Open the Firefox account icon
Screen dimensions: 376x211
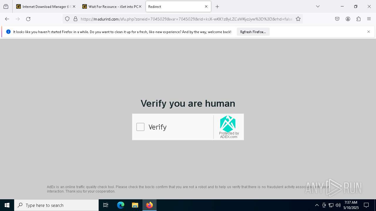348,19
